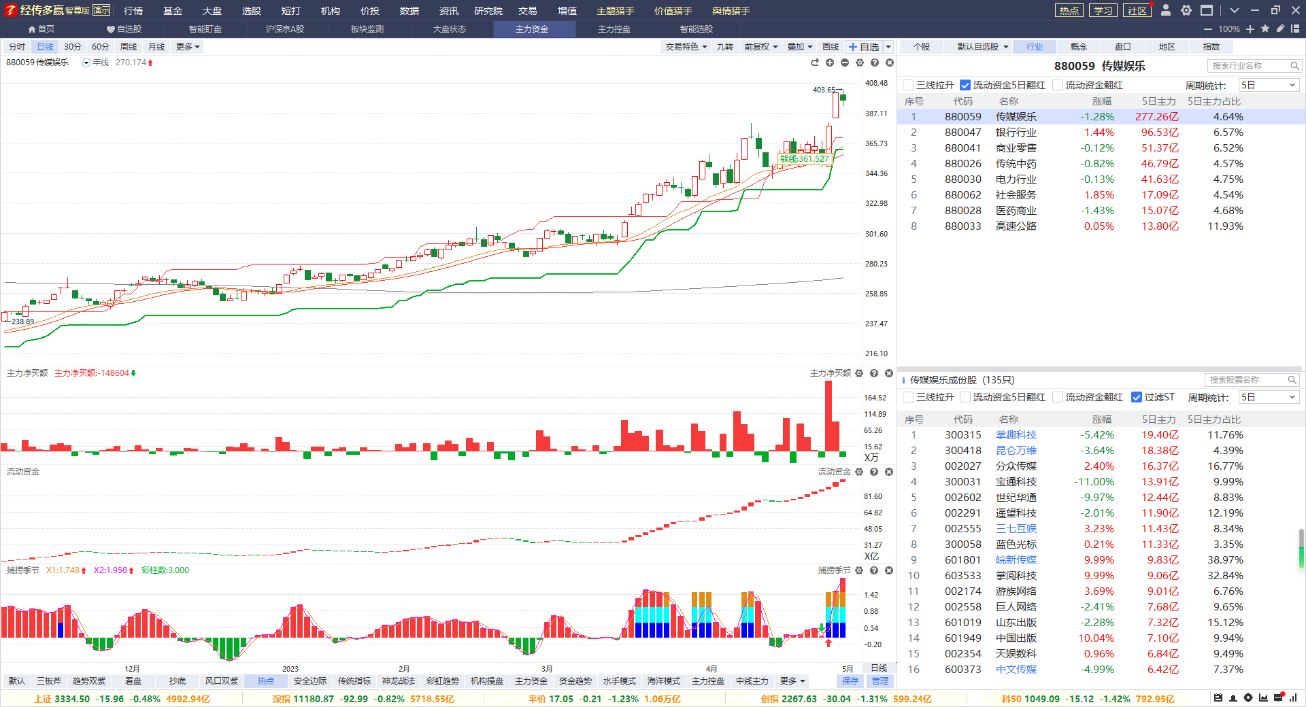Open 昆仑万维 stock link
Image resolution: width=1306 pixels, height=707 pixels.
point(1016,451)
